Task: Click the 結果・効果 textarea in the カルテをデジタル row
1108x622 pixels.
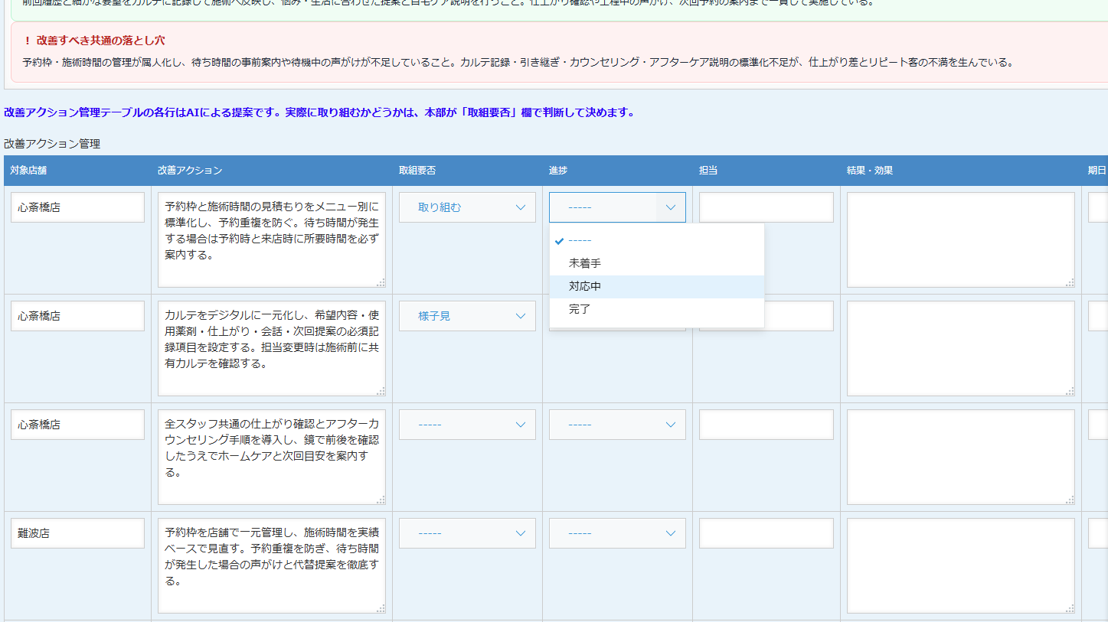Action: point(961,348)
